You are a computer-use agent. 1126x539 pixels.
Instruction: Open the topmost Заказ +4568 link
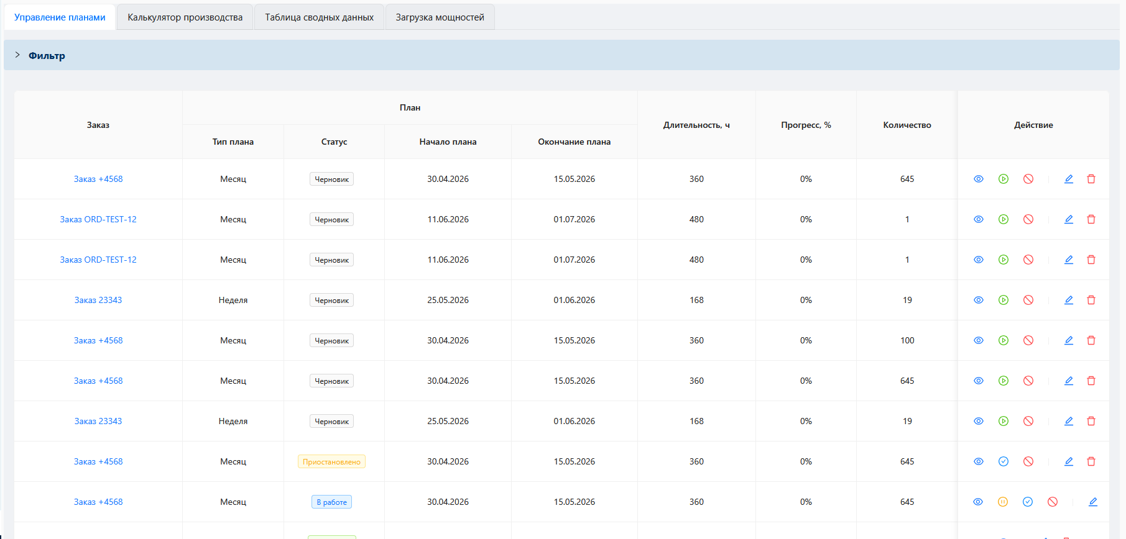click(98, 179)
